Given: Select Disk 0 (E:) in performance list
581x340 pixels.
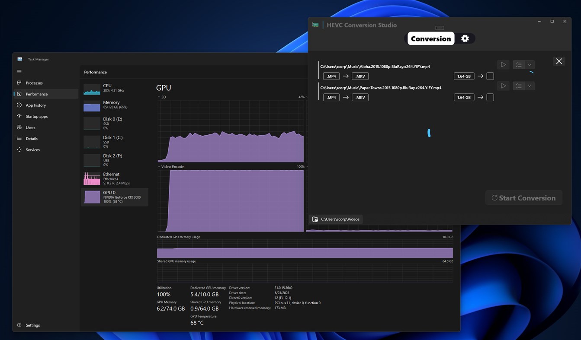Looking at the screenshot, I should (x=115, y=123).
